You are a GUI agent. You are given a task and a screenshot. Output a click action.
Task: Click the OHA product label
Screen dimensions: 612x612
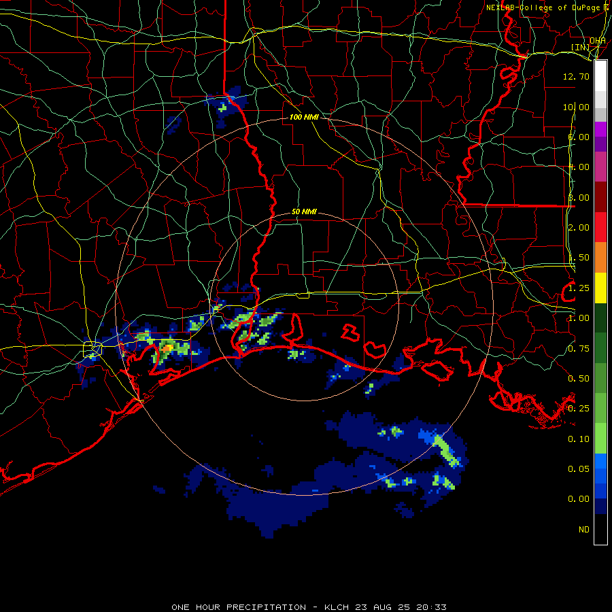click(597, 41)
